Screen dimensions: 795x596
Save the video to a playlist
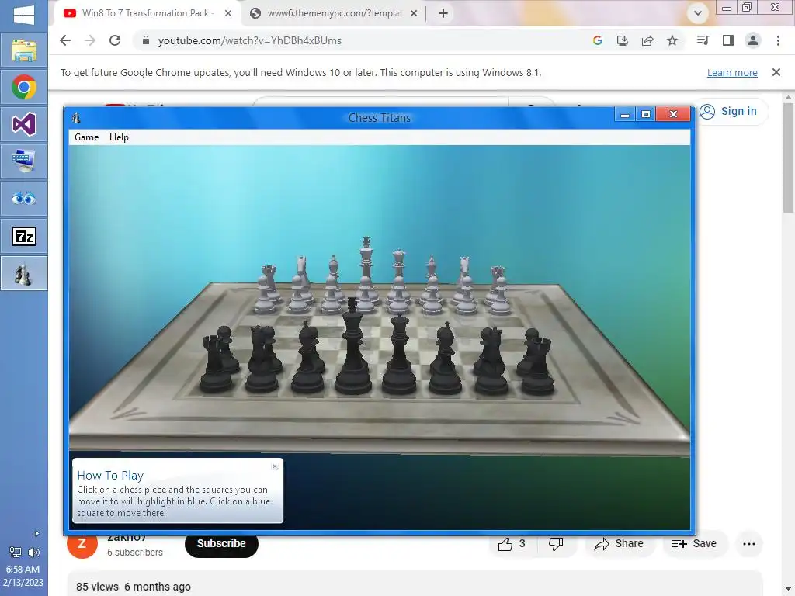coord(694,544)
